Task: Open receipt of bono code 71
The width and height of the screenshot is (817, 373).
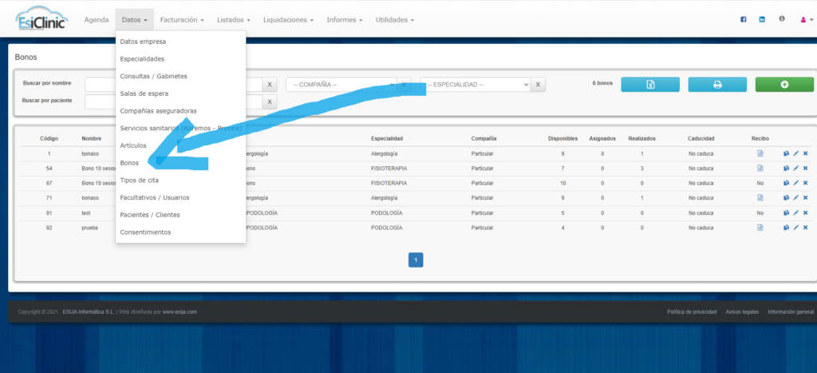Action: pyautogui.click(x=760, y=198)
